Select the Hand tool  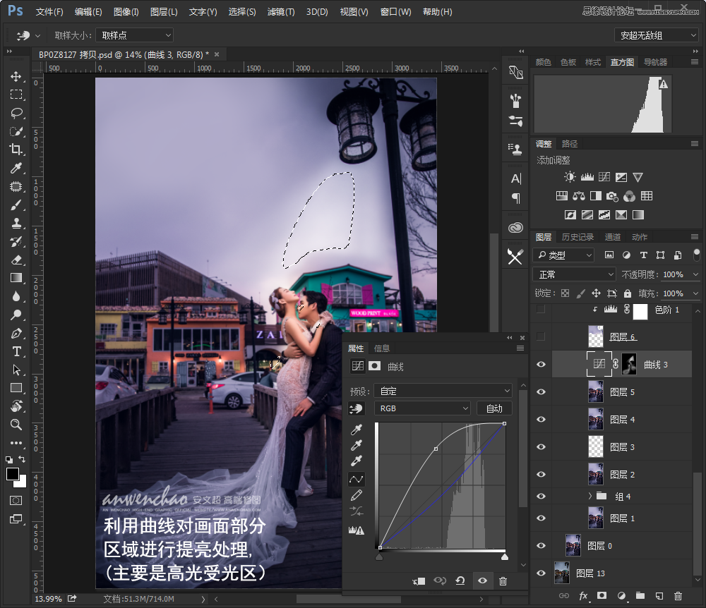click(16, 406)
